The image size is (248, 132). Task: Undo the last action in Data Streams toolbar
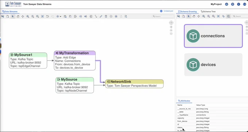point(47,16)
